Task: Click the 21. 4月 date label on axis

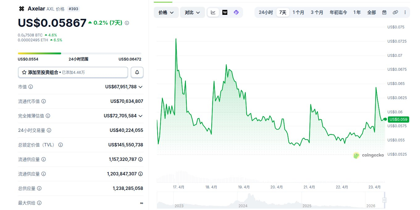Action: click(x=309, y=187)
